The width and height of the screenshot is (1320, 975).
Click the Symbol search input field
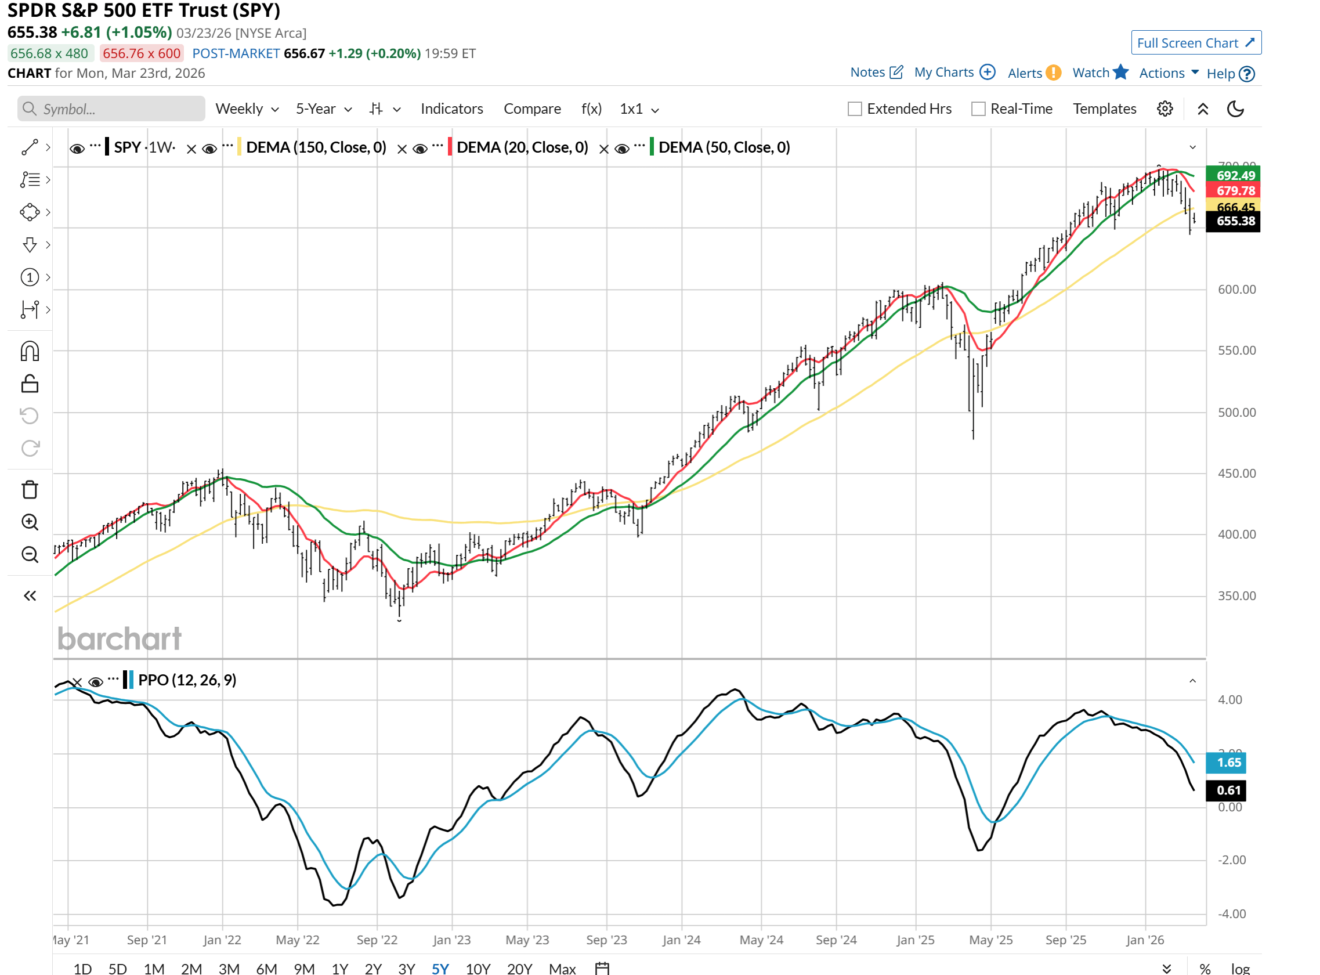[x=111, y=109]
